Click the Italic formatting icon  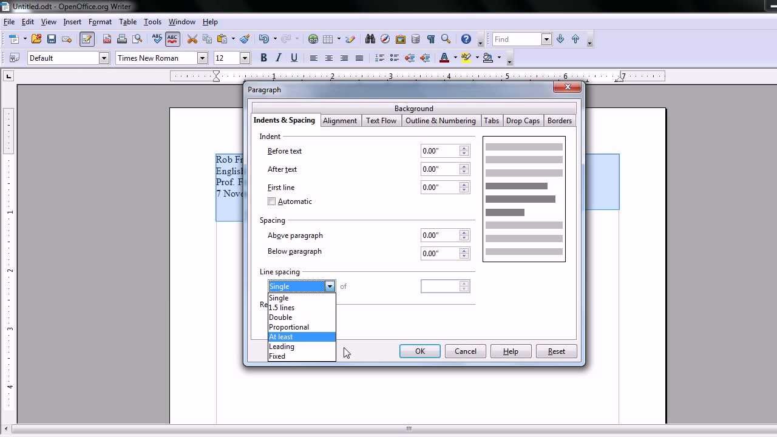(279, 58)
